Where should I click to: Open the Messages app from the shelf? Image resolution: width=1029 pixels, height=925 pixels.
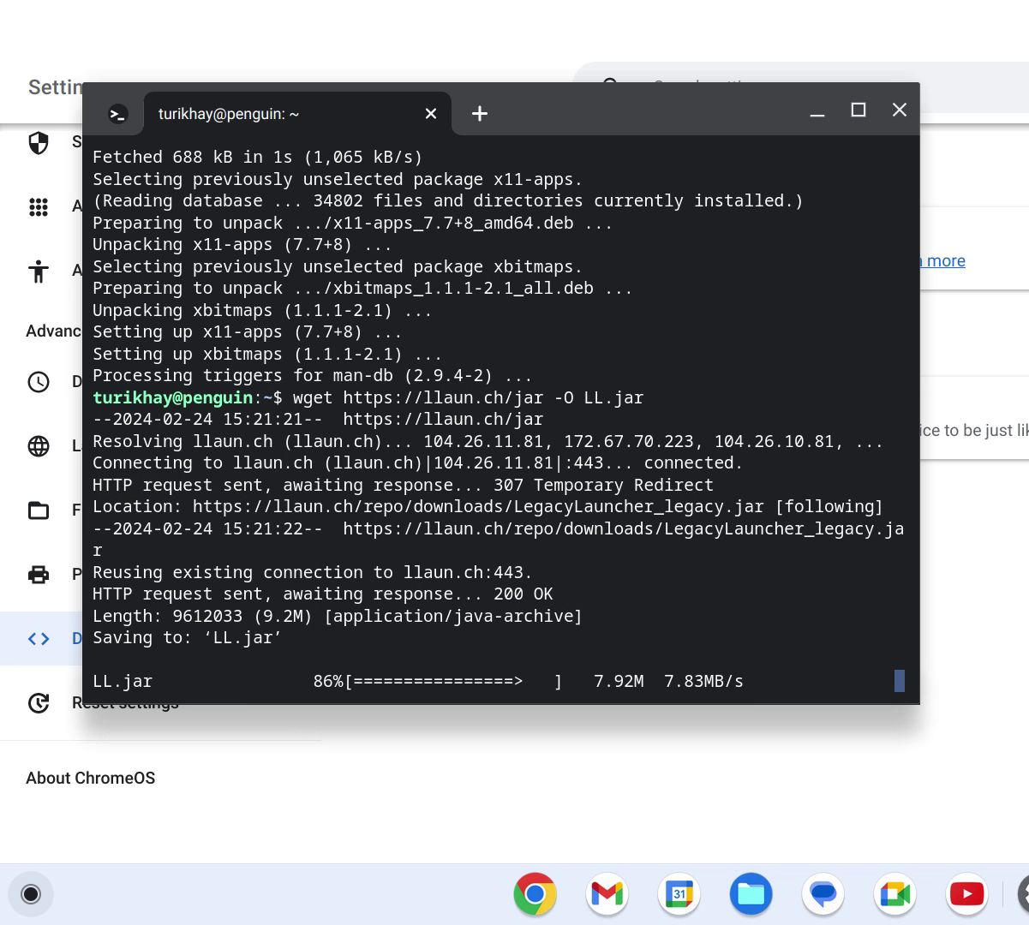[823, 894]
